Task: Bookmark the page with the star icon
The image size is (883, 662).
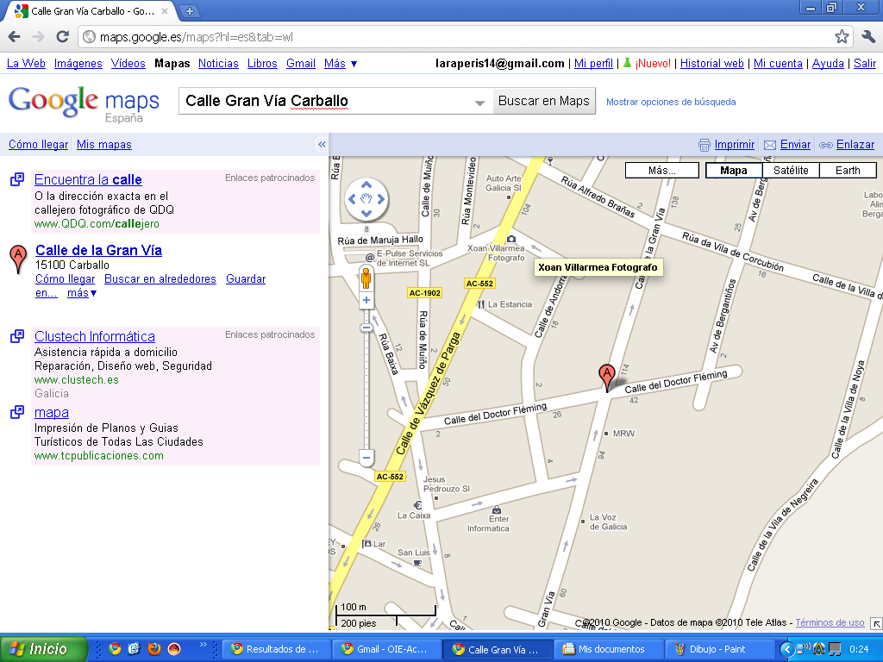Action: coord(842,37)
